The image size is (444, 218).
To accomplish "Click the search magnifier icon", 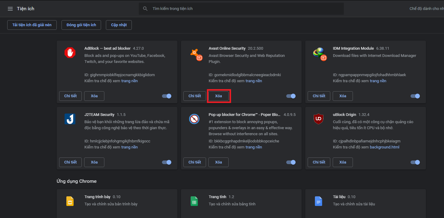I will [145, 8].
